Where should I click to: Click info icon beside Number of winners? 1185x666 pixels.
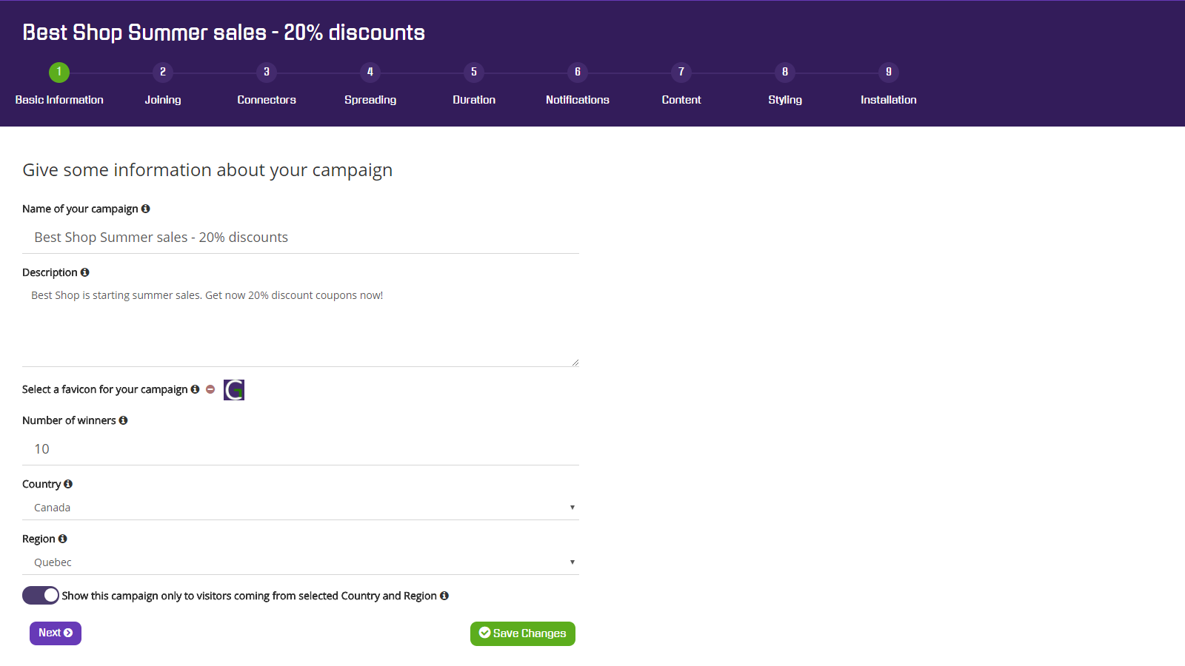pos(124,420)
